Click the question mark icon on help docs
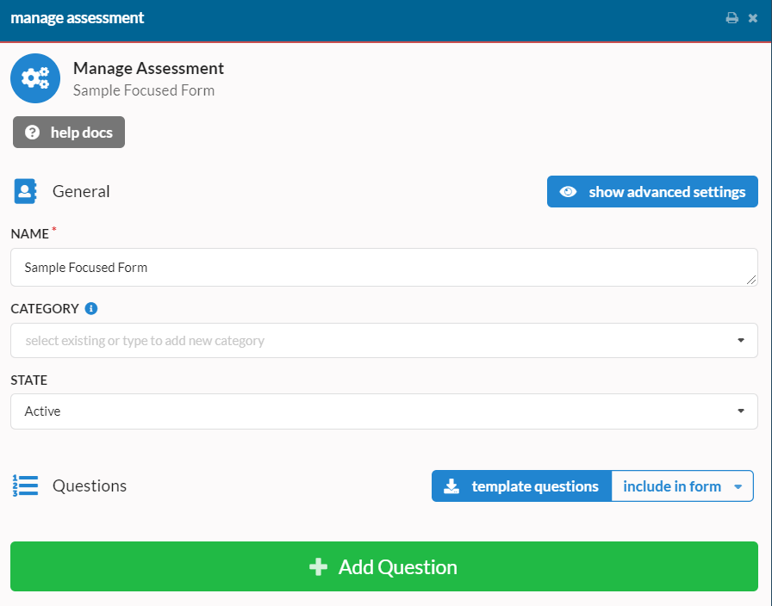Viewport: 772px width, 606px height. click(32, 132)
